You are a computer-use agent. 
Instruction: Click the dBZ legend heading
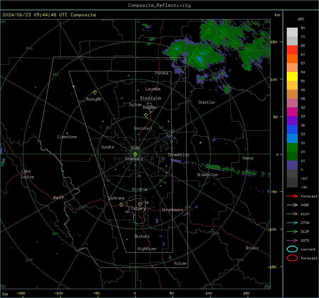click(x=301, y=19)
